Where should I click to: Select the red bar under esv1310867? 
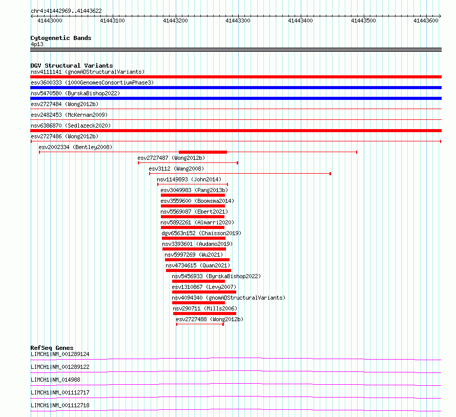[x=204, y=292]
